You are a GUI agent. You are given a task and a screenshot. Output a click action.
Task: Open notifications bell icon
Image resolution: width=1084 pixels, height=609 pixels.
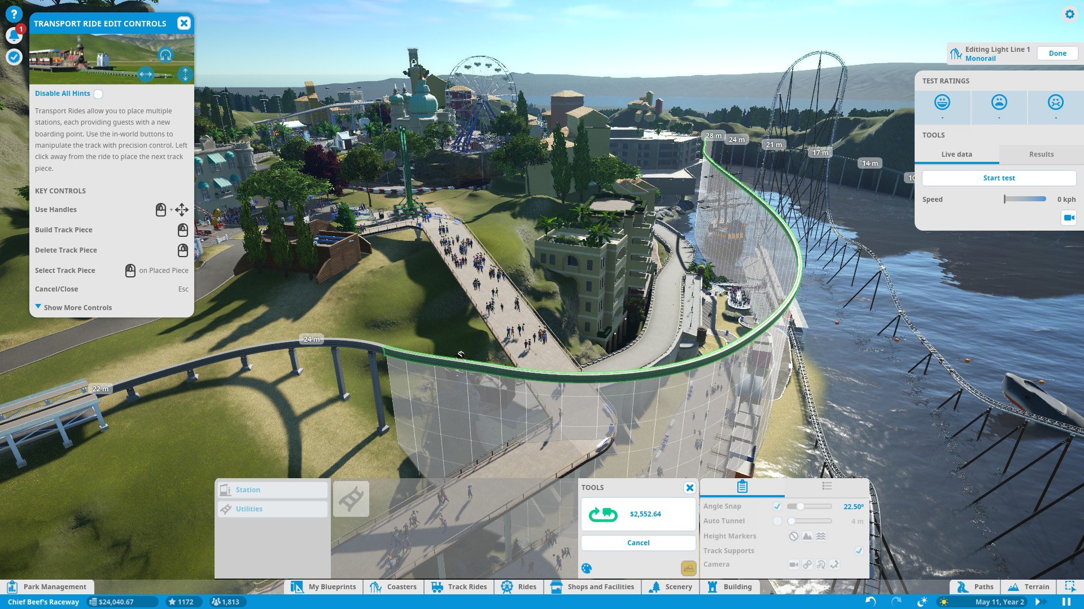click(x=14, y=36)
